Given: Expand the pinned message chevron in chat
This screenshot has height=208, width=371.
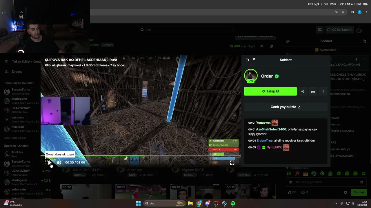Looking at the screenshot, I should point(365,66).
